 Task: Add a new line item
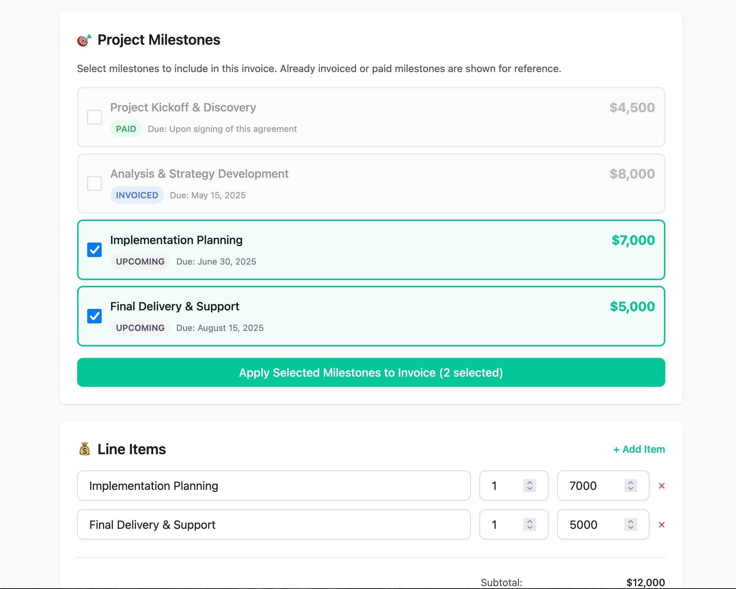638,449
